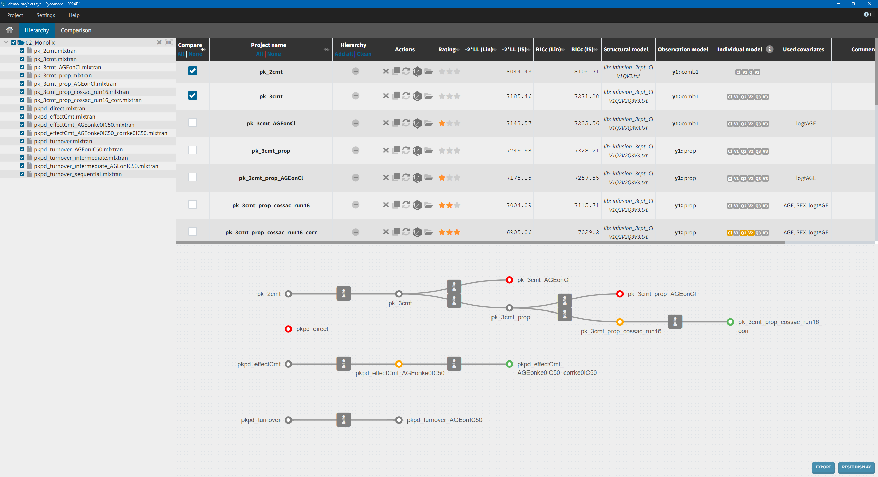878x477 pixels.
Task: Uncheck pkpd_direct.mlxtran in the file tree
Action: pyautogui.click(x=22, y=108)
